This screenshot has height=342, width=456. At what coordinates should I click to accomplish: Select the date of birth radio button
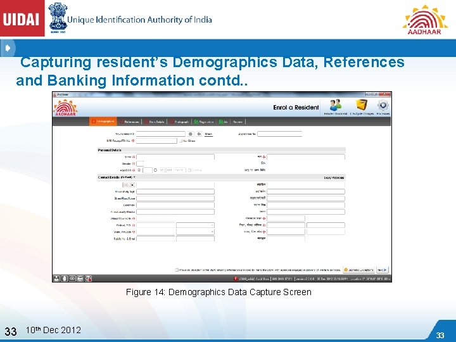(155, 170)
